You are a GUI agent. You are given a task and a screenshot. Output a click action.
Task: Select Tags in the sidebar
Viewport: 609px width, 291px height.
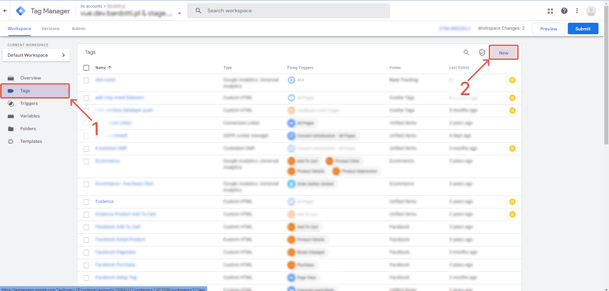[35, 91]
